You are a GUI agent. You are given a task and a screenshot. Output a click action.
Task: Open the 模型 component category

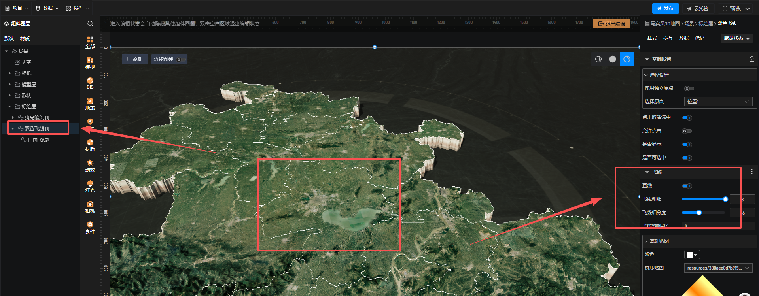[x=90, y=63]
